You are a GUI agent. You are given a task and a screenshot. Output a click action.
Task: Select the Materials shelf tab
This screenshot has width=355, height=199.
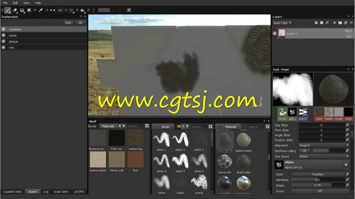point(108,126)
